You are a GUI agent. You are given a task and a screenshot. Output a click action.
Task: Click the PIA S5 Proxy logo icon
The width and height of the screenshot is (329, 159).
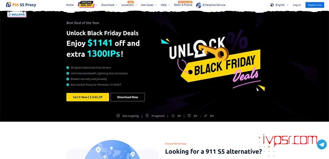pos(9,5)
